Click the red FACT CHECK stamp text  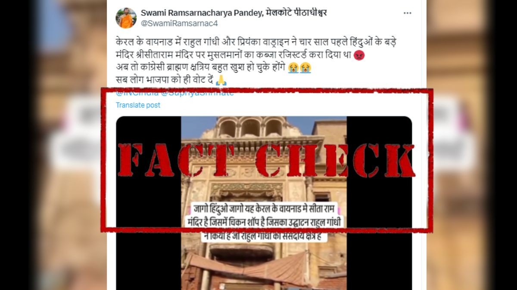pos(266,160)
